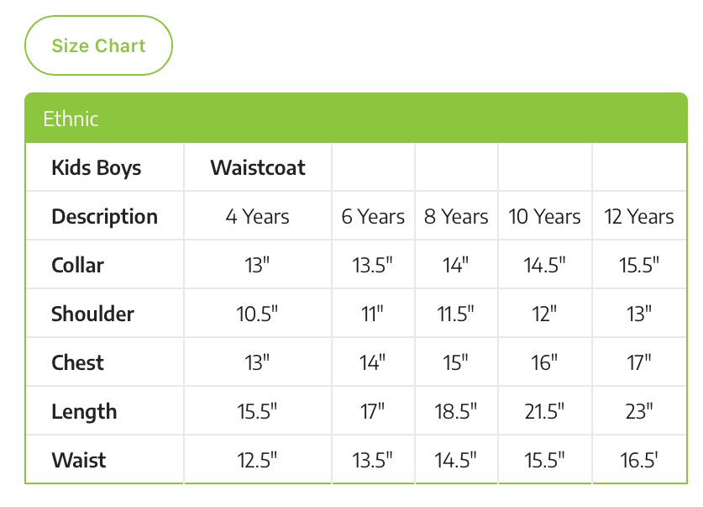Click the Chest row label
The height and width of the screenshot is (507, 703).
coord(78,362)
